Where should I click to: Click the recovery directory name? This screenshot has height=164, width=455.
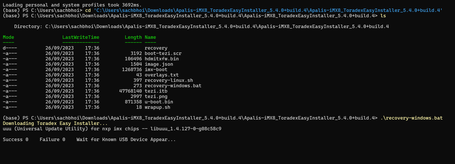coord(156,48)
